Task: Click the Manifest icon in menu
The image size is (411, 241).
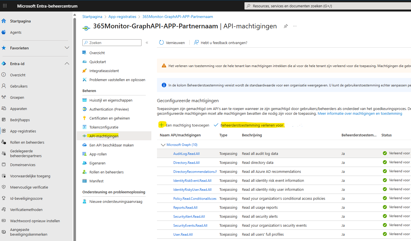Action: point(84,181)
